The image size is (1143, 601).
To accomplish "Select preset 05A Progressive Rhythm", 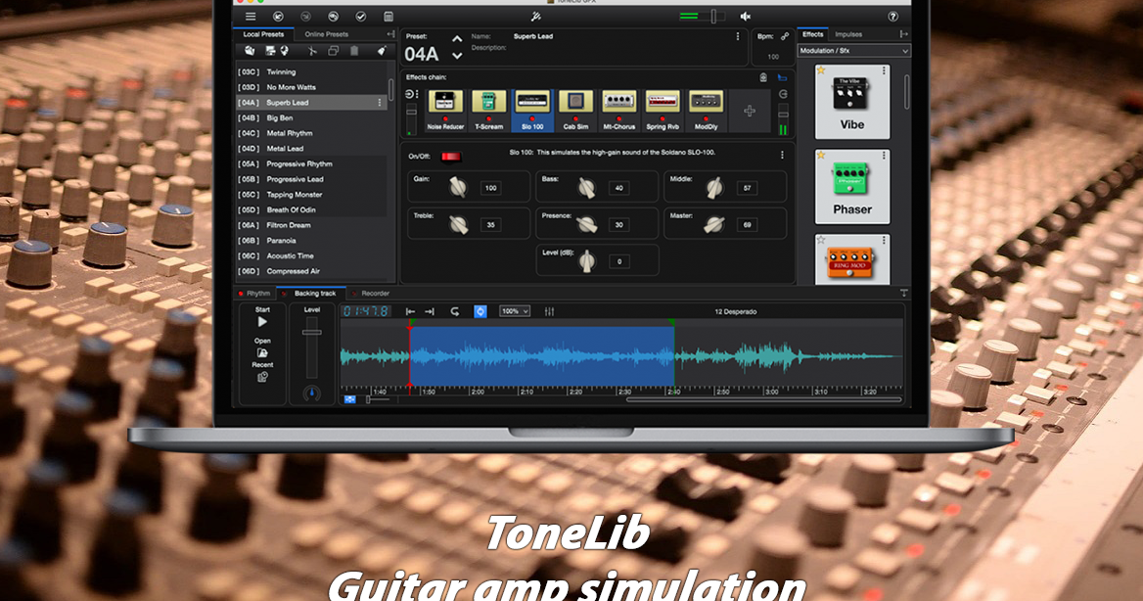I will click(311, 164).
